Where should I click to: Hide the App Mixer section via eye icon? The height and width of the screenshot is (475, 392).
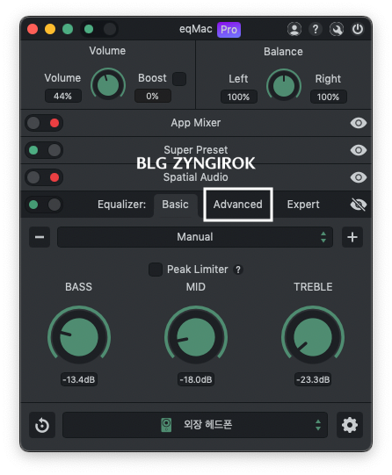[359, 123]
